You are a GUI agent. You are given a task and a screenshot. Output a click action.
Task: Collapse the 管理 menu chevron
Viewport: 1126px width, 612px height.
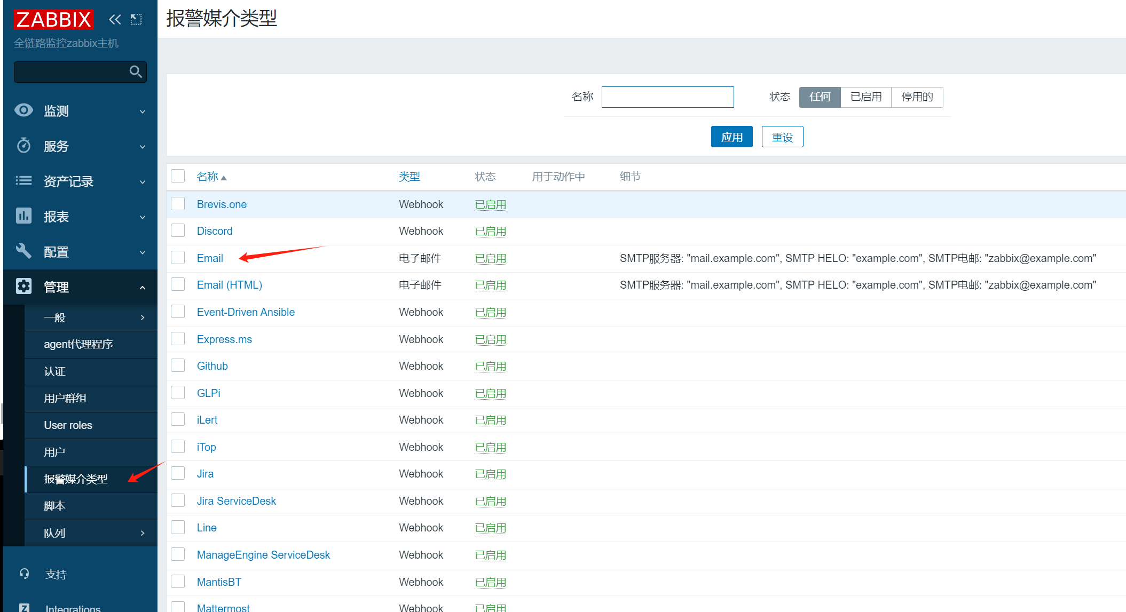click(x=143, y=288)
